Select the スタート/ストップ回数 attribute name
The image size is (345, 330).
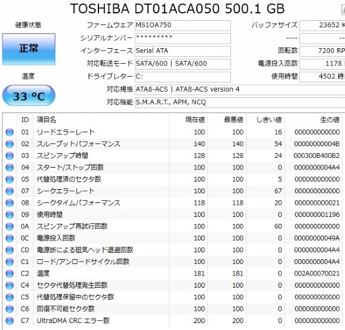tap(70, 168)
